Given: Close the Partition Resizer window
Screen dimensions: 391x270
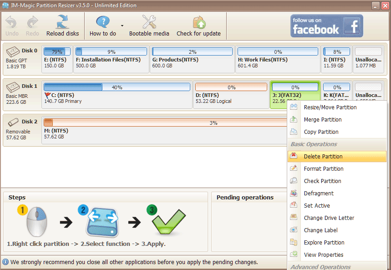Looking at the screenshot, I should 385,5.
